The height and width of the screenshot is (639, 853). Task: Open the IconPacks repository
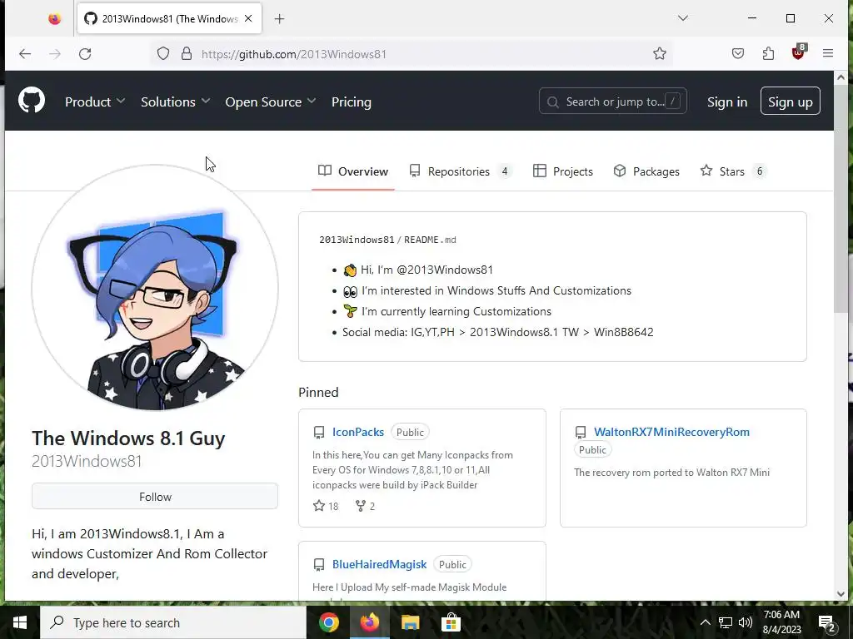[x=358, y=432]
